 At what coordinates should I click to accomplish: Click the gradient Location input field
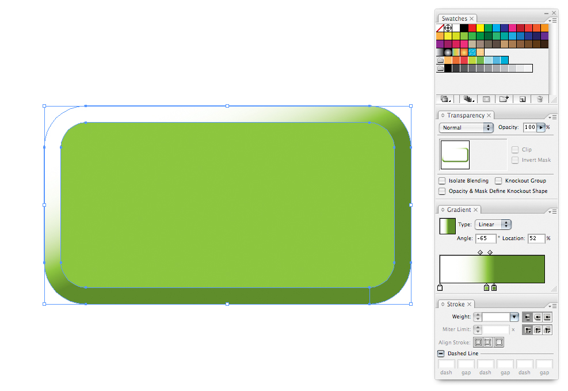(536, 238)
